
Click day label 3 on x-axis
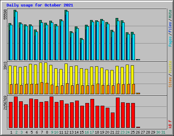[x=21, y=132]
